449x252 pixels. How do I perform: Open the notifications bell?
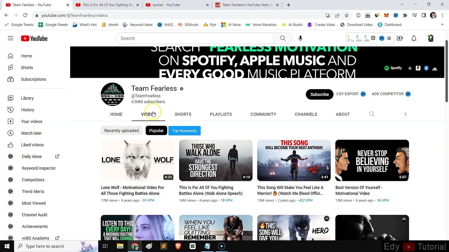click(x=414, y=38)
